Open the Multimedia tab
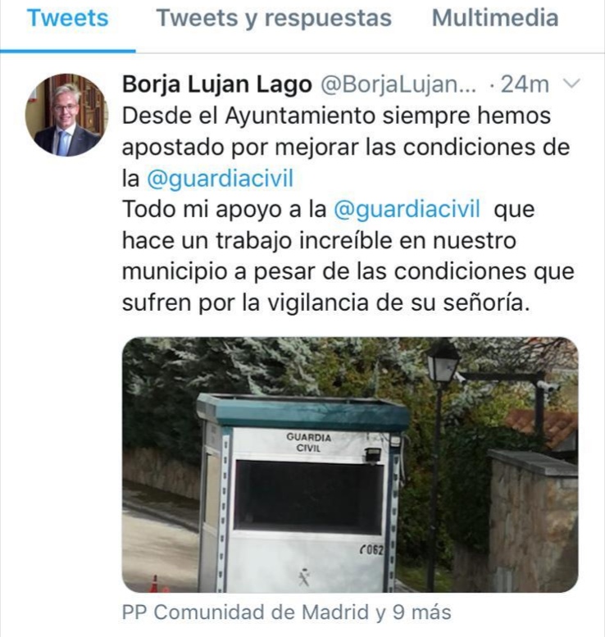Image resolution: width=605 pixels, height=637 pixels. click(x=495, y=18)
